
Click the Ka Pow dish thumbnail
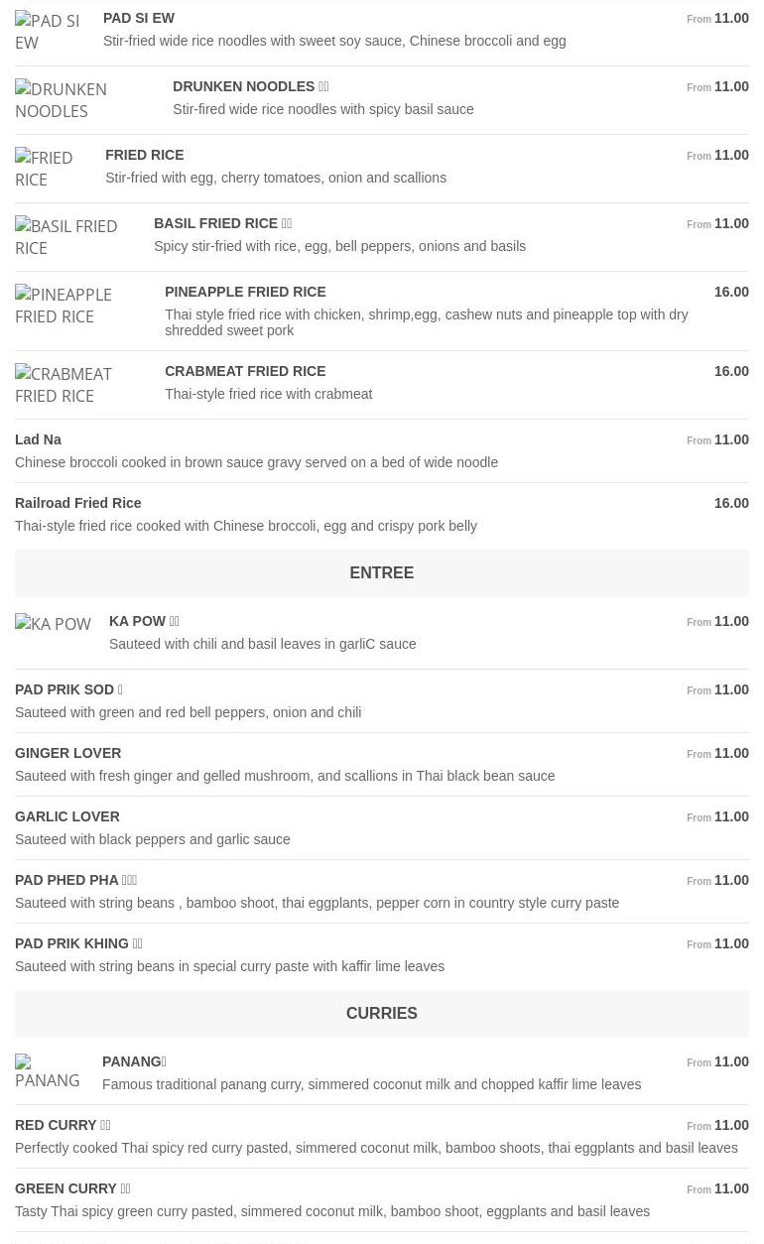point(53,624)
